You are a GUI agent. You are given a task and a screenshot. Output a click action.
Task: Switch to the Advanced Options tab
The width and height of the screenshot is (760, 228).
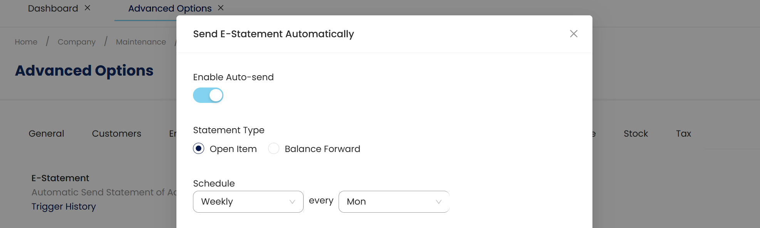coord(169,8)
